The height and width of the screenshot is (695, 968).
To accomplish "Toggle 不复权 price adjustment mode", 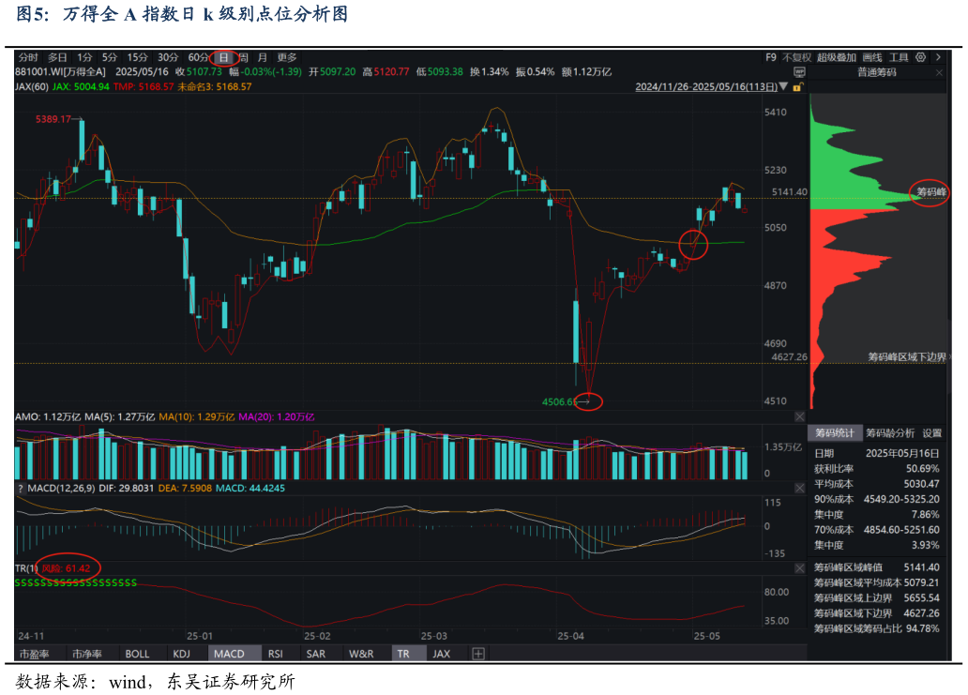I will pos(795,57).
